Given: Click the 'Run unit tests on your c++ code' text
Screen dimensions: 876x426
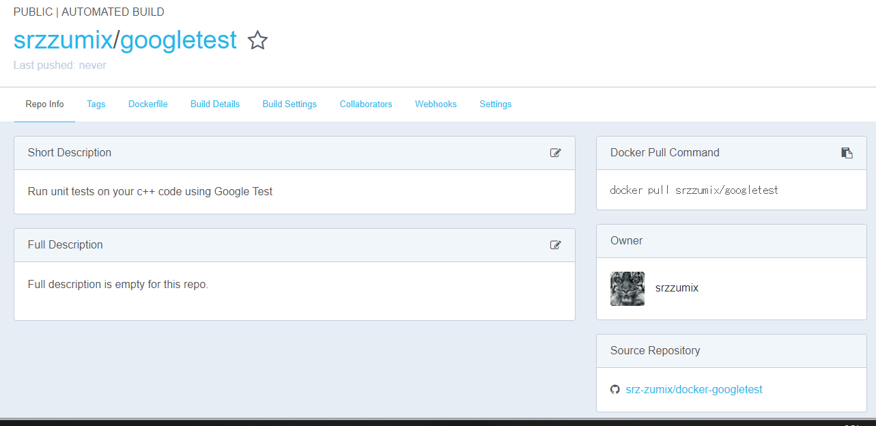Looking at the screenshot, I should [x=150, y=192].
